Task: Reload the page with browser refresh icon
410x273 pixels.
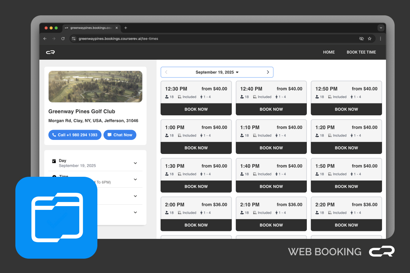Action: (x=63, y=39)
